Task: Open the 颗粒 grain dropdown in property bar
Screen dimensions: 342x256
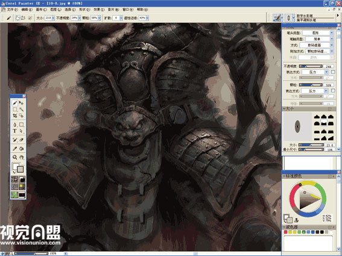Action: point(100,18)
